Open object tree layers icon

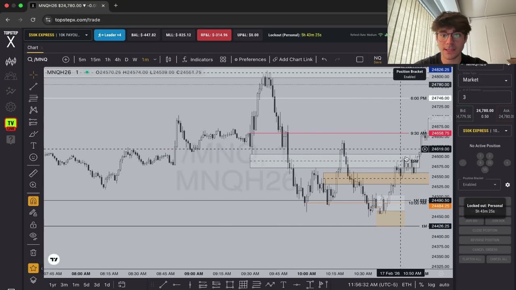(x=33, y=280)
